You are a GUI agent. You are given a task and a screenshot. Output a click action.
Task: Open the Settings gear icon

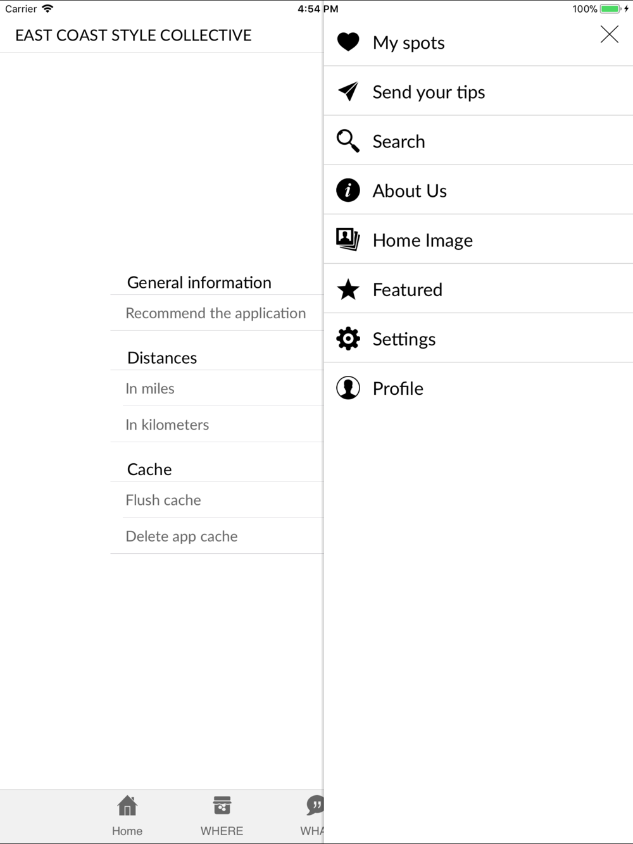pyautogui.click(x=348, y=338)
